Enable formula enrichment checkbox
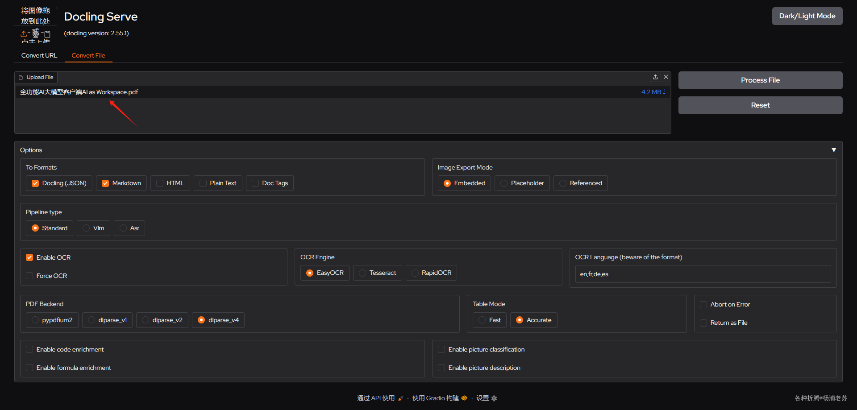 click(x=29, y=368)
